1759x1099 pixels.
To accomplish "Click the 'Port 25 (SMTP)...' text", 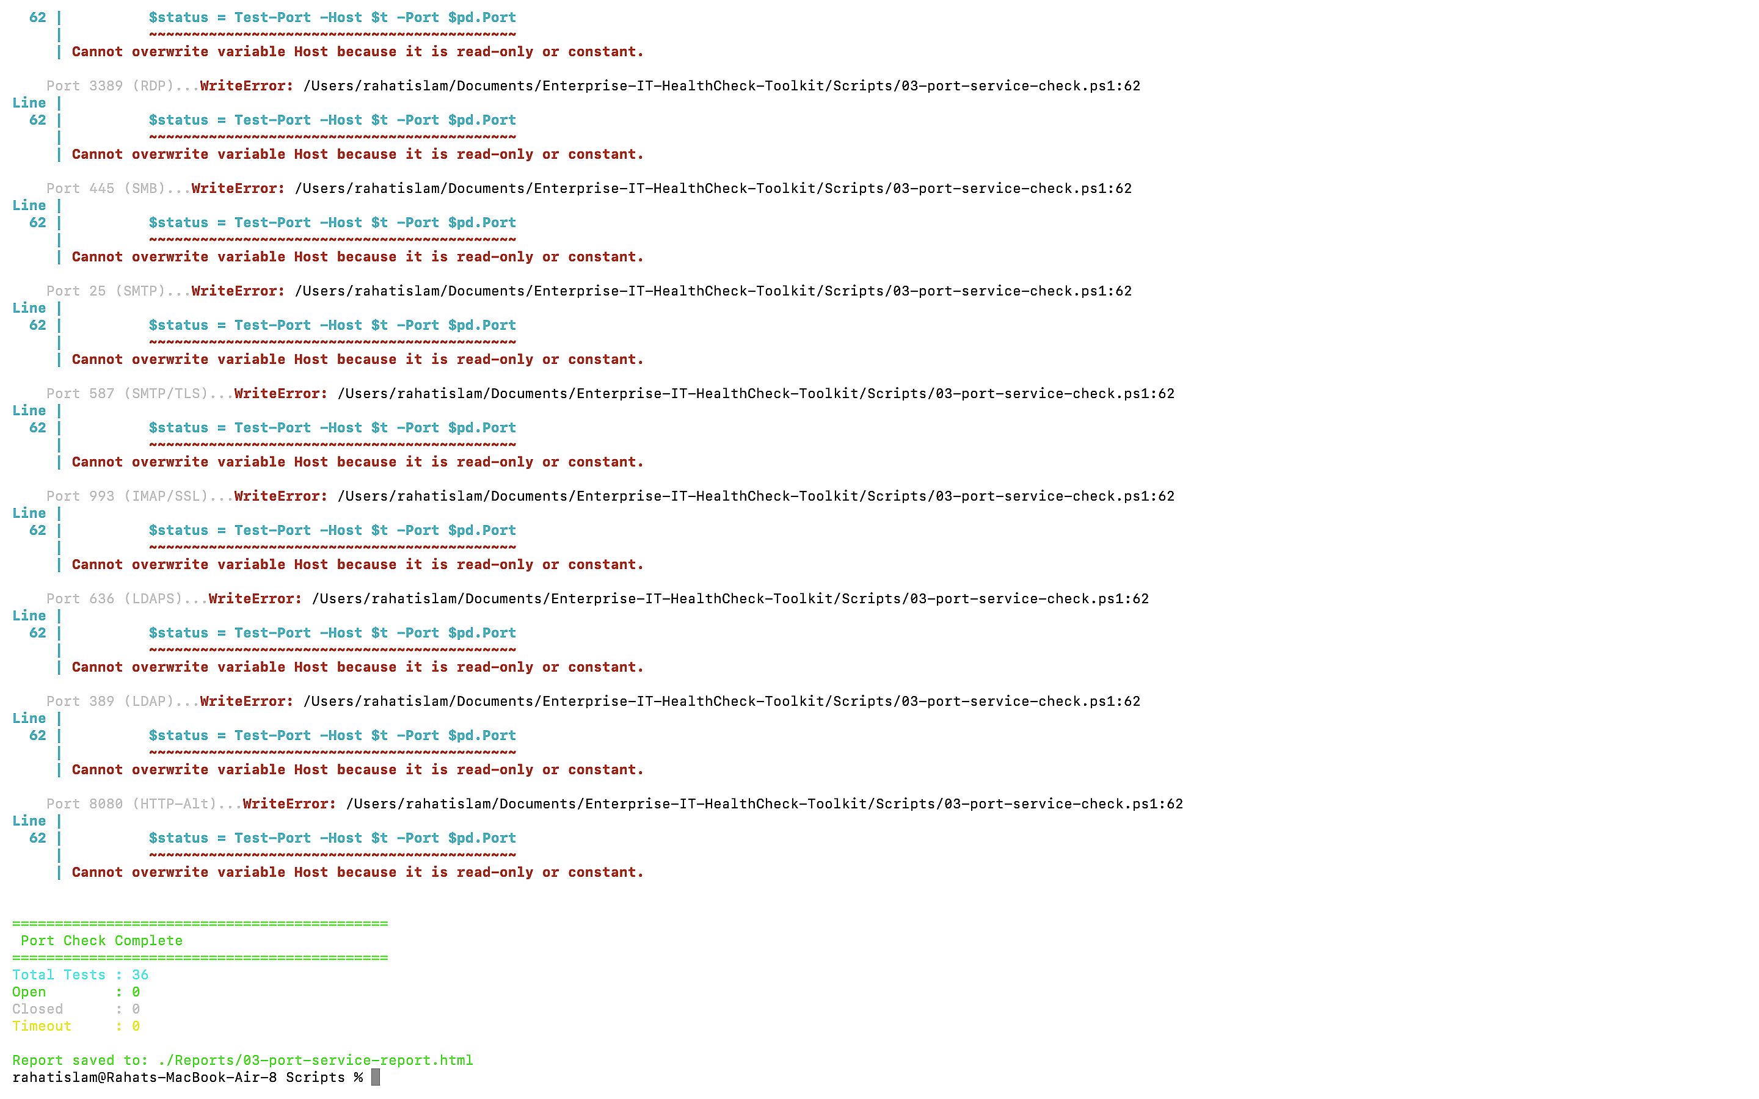I will click(118, 291).
